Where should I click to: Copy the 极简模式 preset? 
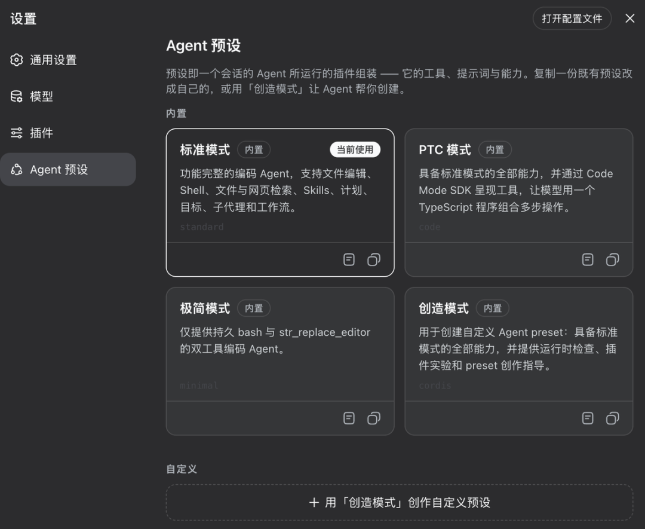373,418
